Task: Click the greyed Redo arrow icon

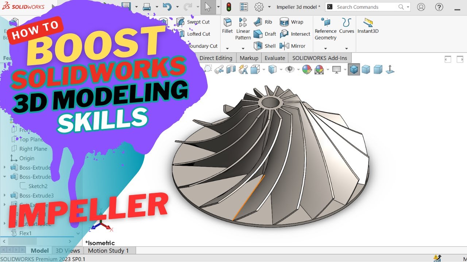Action: coord(188,7)
